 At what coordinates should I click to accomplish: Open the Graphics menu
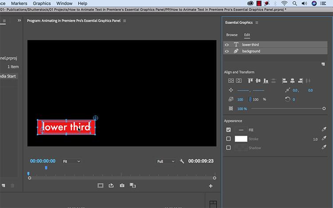click(x=42, y=4)
